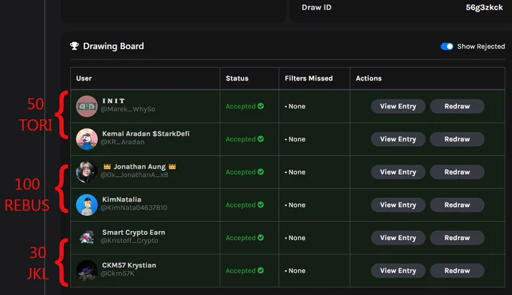Click the @KR_Aradan handle
This screenshot has height=295, width=512.
click(x=123, y=142)
